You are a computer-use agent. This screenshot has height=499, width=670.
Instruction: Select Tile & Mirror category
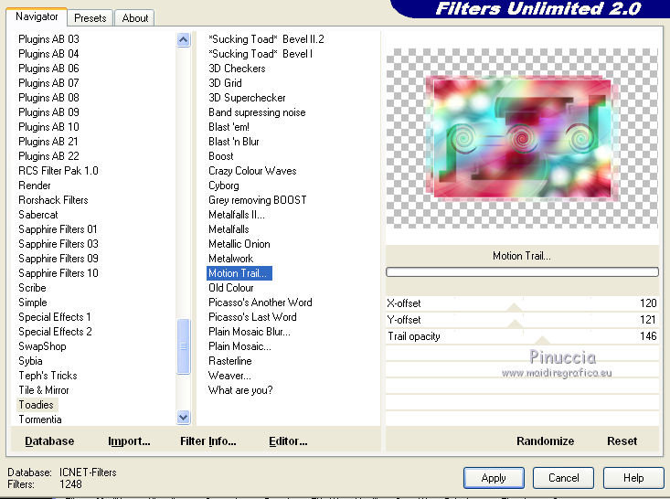(x=44, y=390)
